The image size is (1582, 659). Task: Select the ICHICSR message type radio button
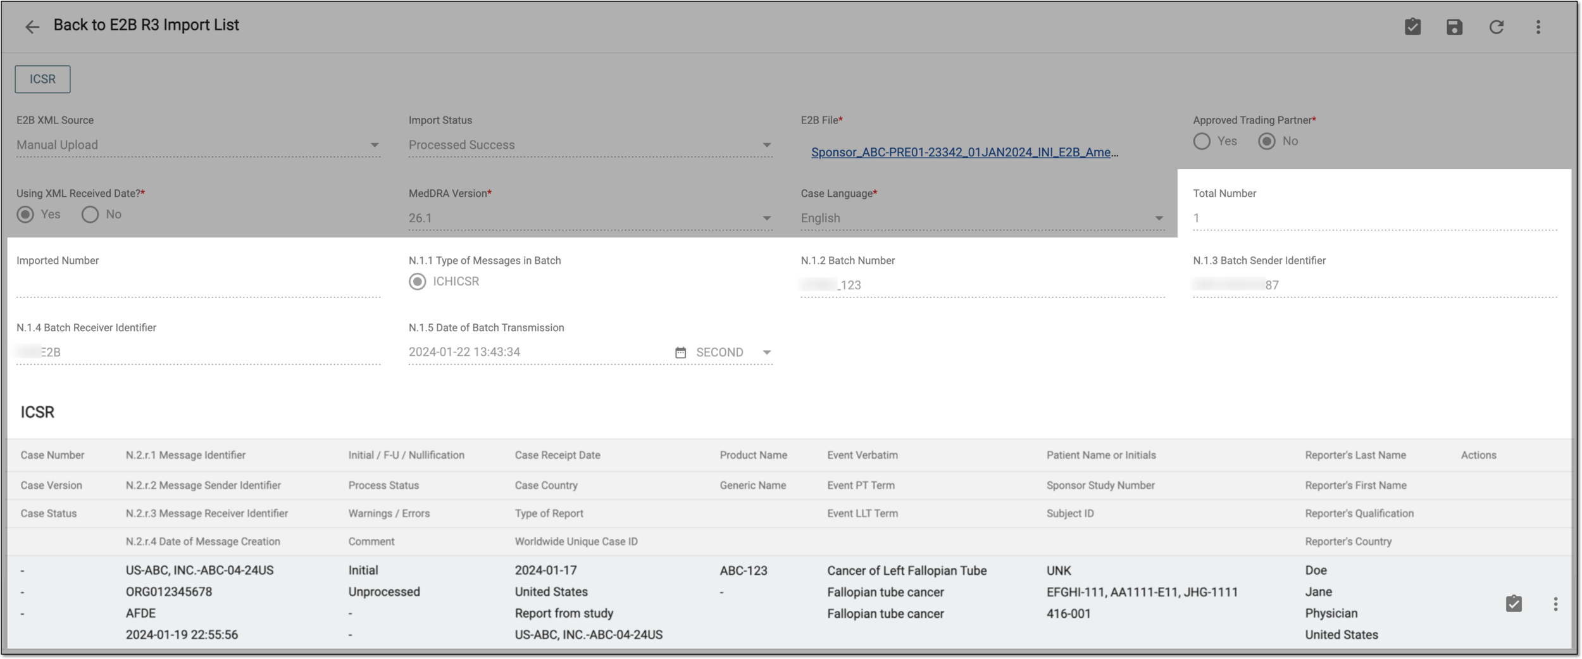click(417, 282)
